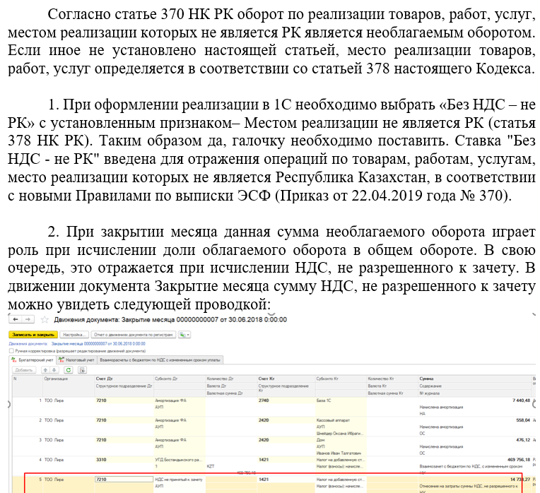540x493 pixels.
Task: Click the yellow 'Записать и закрыть' button
Action: click(x=33, y=334)
